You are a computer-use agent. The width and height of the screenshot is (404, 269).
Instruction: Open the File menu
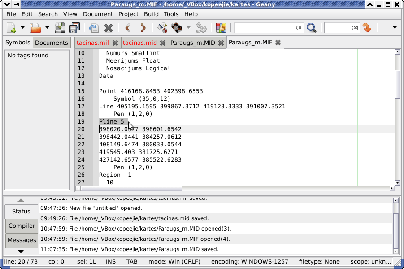point(11,14)
